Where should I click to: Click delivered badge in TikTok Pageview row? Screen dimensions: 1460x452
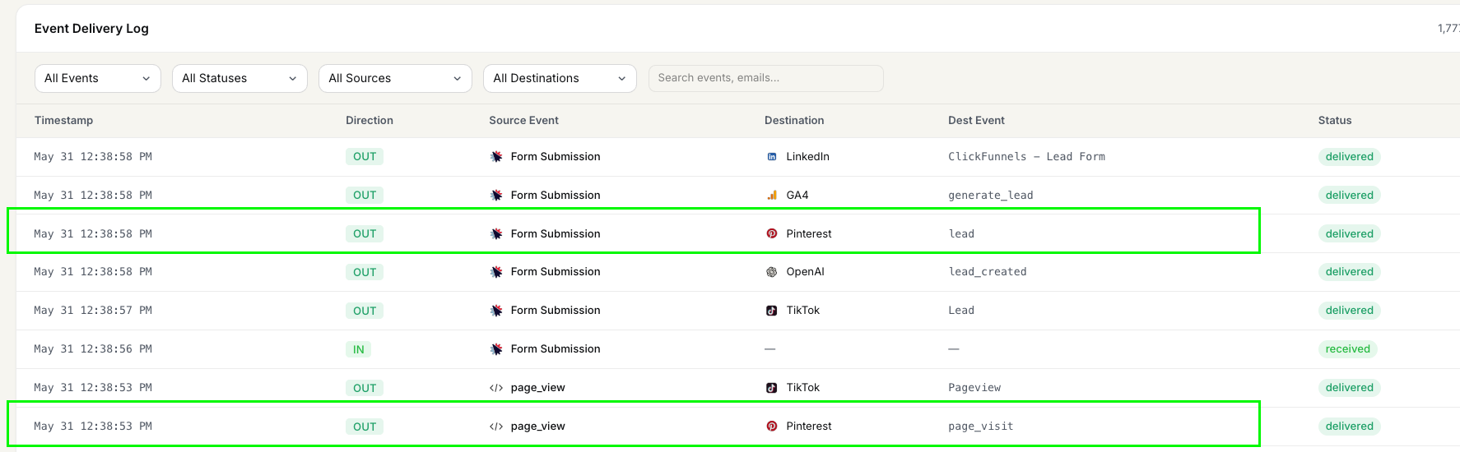1350,388
